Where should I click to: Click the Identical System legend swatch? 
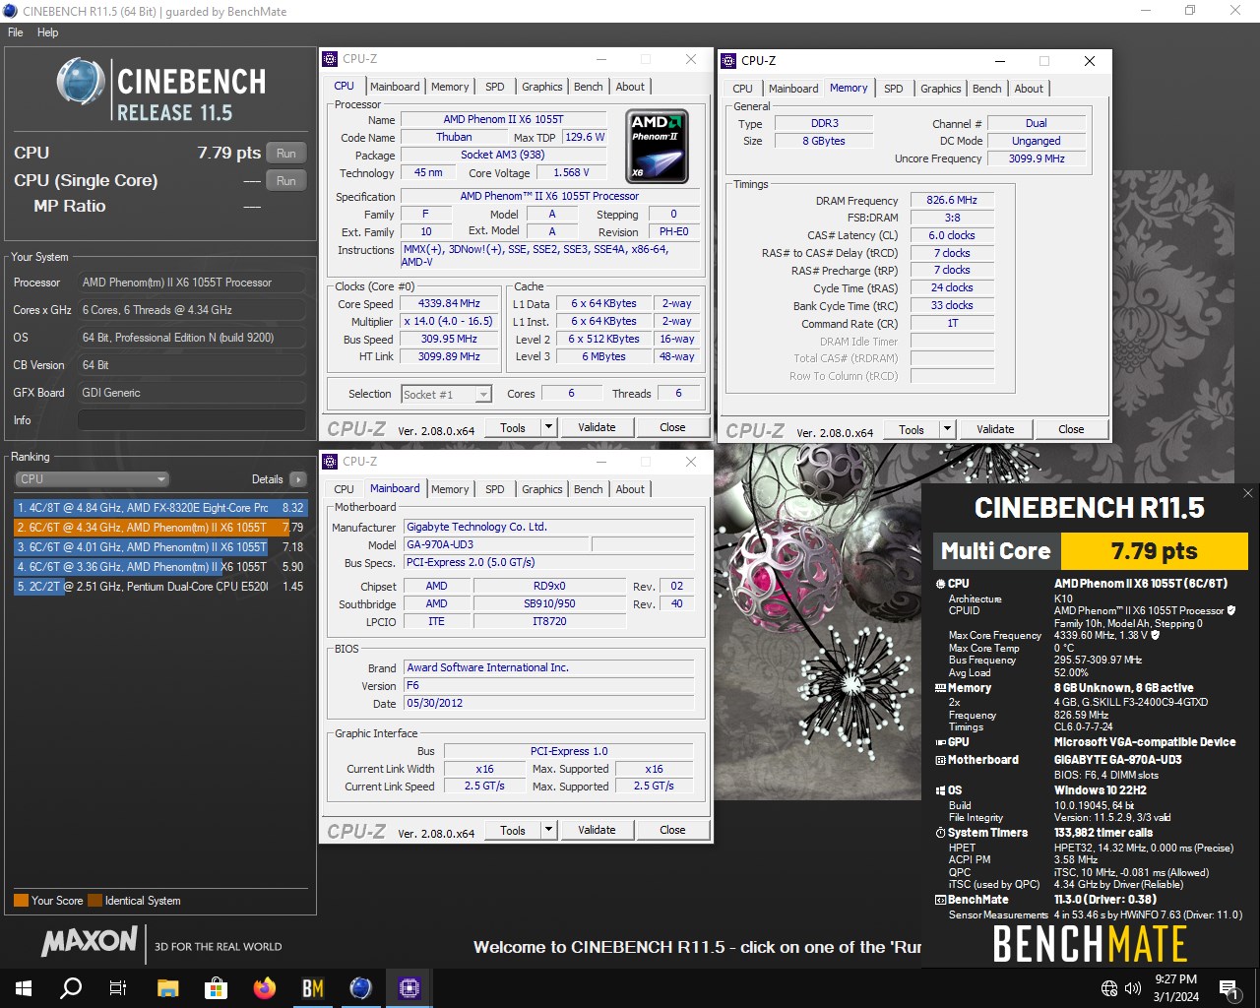click(94, 900)
